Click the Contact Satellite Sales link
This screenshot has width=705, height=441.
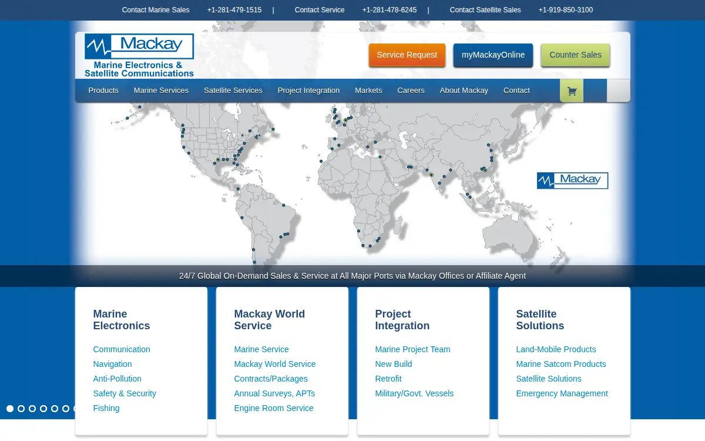pos(485,10)
